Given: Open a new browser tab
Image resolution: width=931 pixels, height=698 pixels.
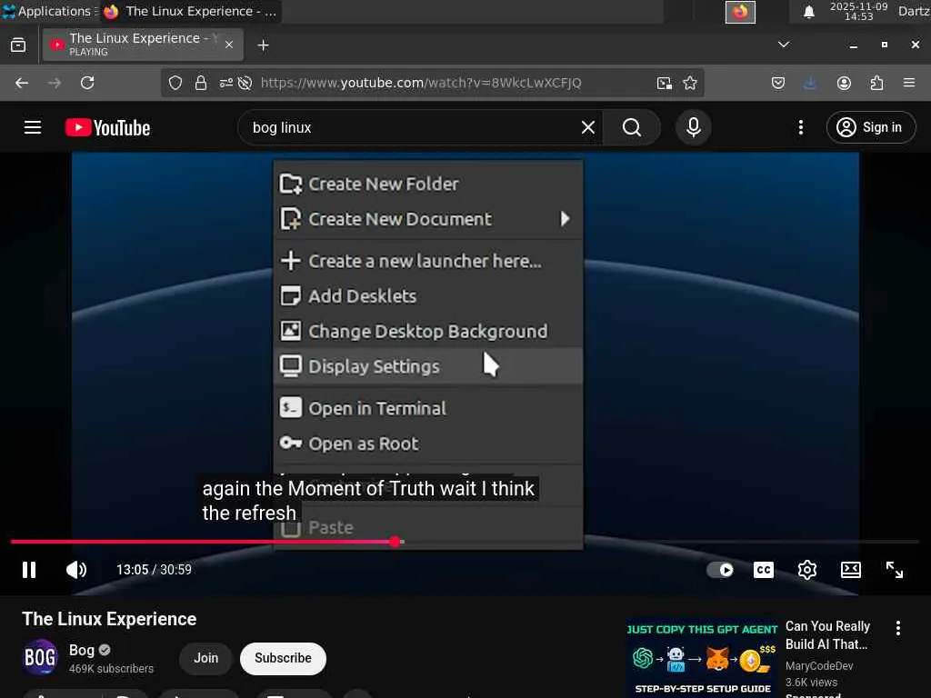Looking at the screenshot, I should (x=263, y=45).
